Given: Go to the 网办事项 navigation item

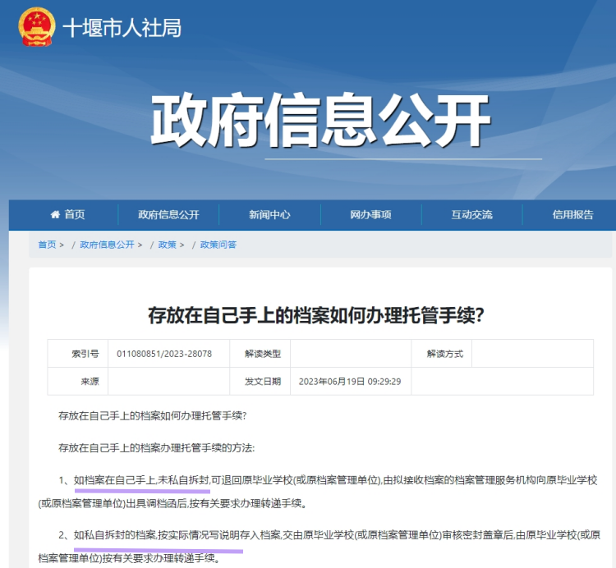Looking at the screenshot, I should tap(370, 215).
